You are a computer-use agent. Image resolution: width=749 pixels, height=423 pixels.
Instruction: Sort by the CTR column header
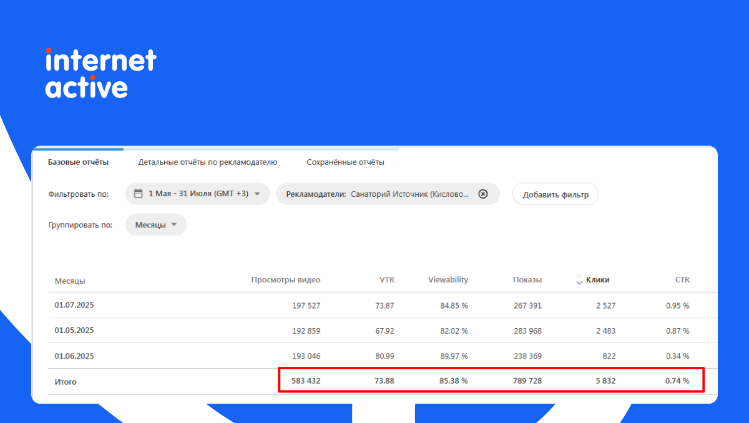[x=682, y=280]
